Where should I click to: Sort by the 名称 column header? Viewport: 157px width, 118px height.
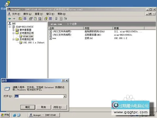click(66, 28)
